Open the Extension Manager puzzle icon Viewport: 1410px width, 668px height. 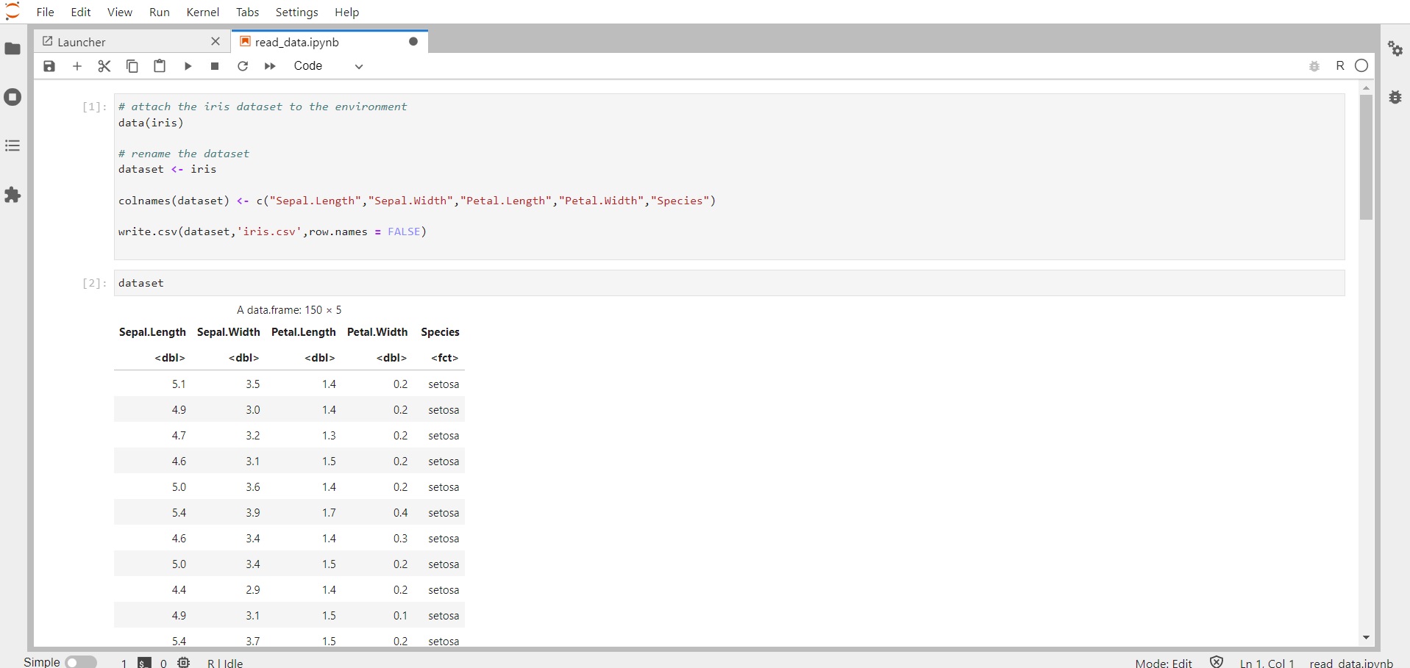click(13, 195)
